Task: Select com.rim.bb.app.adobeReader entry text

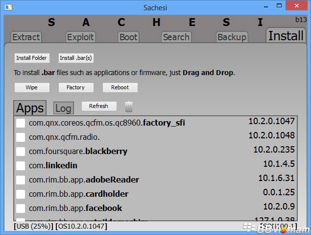Action: click(84, 180)
